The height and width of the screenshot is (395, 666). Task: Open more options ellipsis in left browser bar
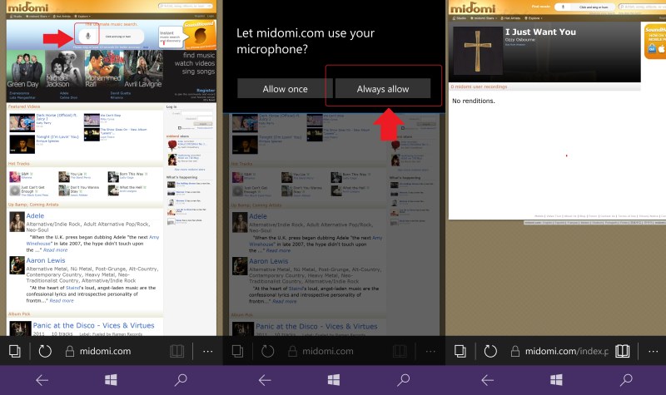point(207,351)
